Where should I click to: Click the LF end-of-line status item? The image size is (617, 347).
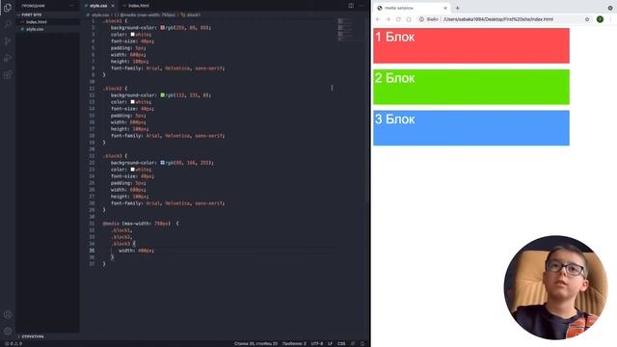[x=330, y=343]
